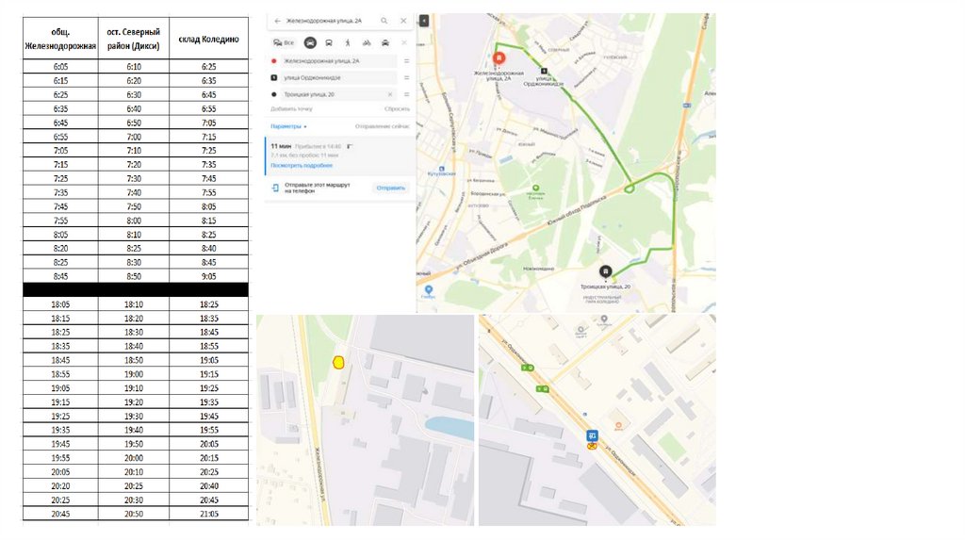Click 'Добавить точку' to add waypoint
Screen dimensions: 965x541
292,109
